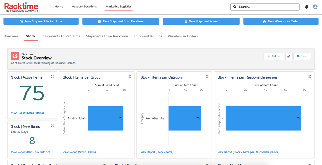Click the Racktime logo

point(21,7)
